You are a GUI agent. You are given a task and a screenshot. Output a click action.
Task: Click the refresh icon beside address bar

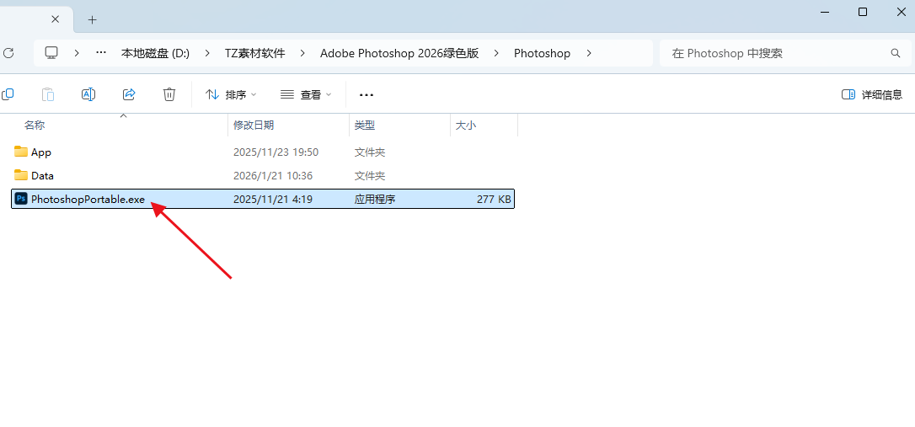(x=8, y=53)
